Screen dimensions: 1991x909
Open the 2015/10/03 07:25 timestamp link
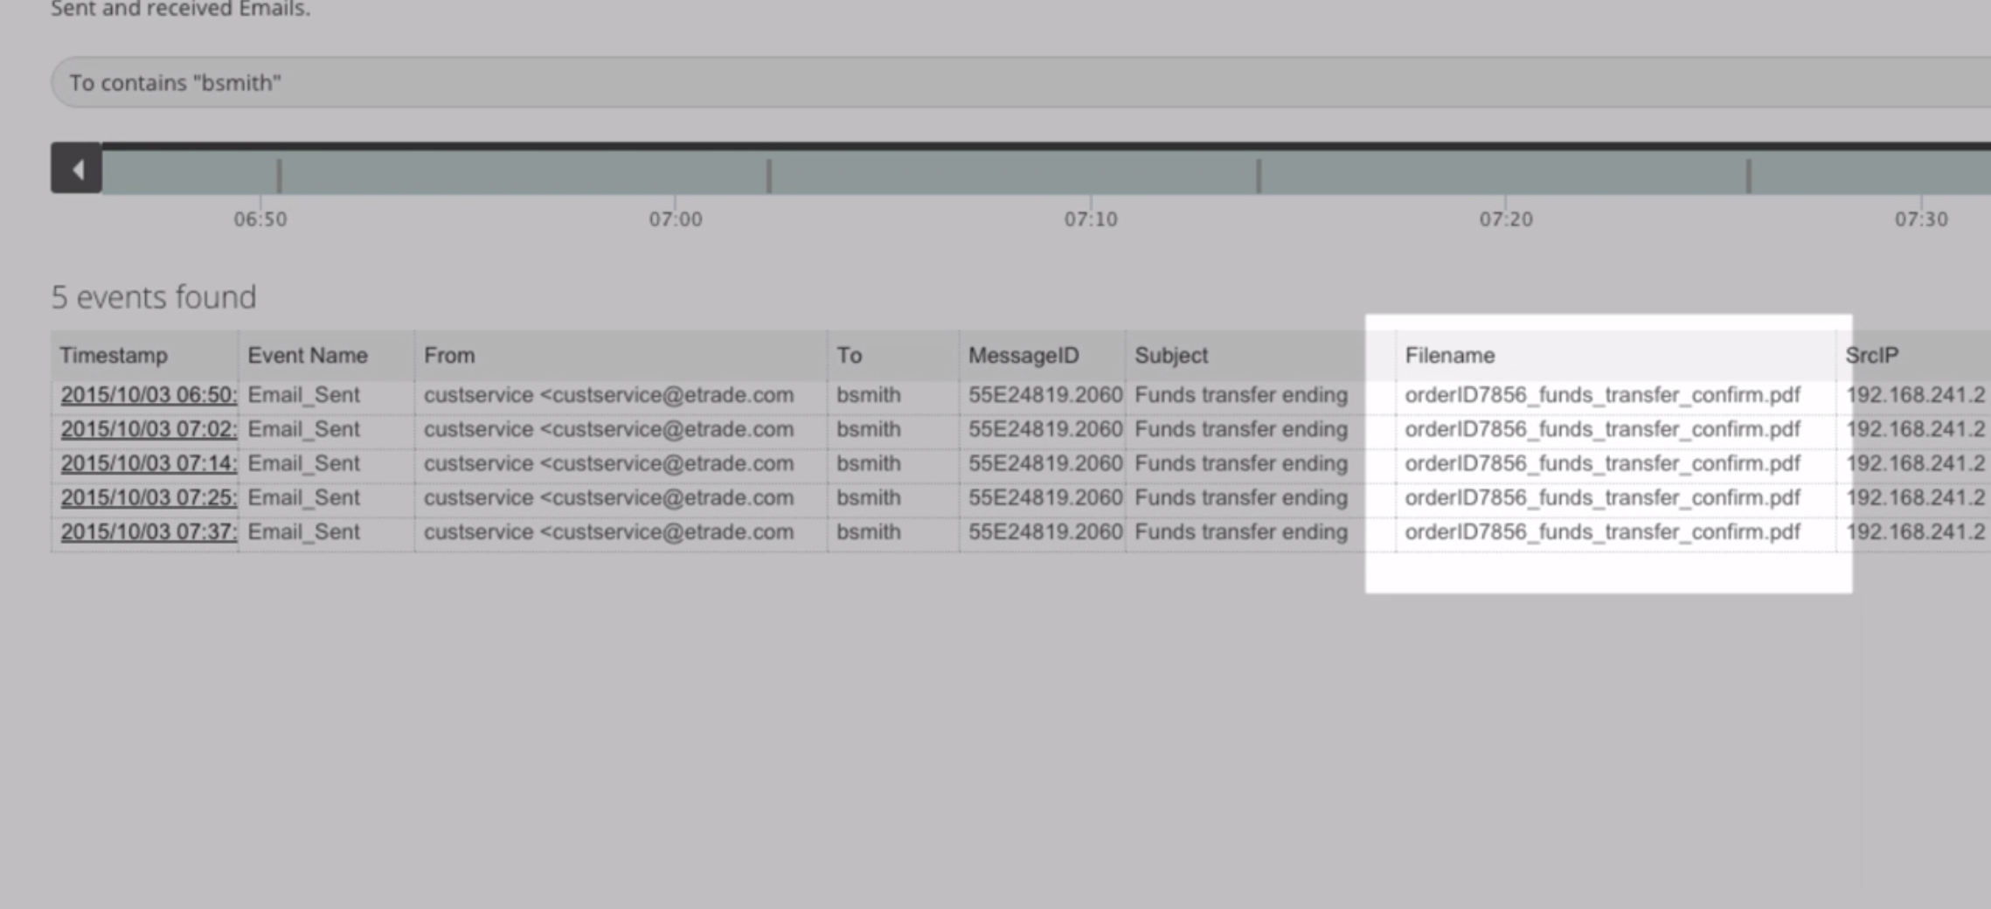149,497
